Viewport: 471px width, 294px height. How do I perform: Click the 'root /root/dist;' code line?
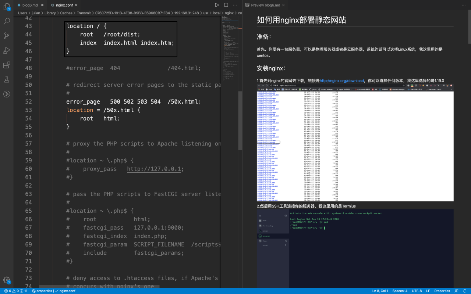(110, 35)
